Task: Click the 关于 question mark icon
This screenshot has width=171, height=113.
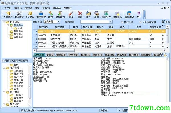Action: point(139,15)
